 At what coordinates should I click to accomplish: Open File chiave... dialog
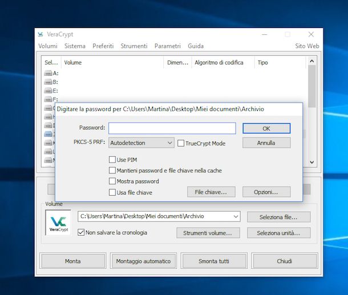point(211,192)
